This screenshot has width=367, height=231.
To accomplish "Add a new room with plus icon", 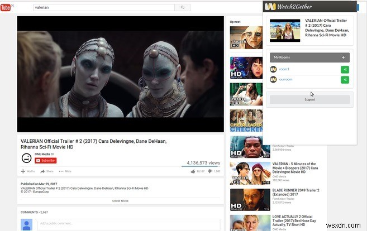I will (x=343, y=57).
